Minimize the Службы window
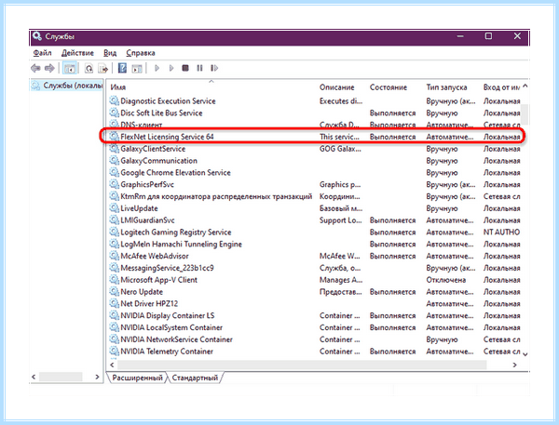Screen dimensions: 559x425 [x=460, y=36]
